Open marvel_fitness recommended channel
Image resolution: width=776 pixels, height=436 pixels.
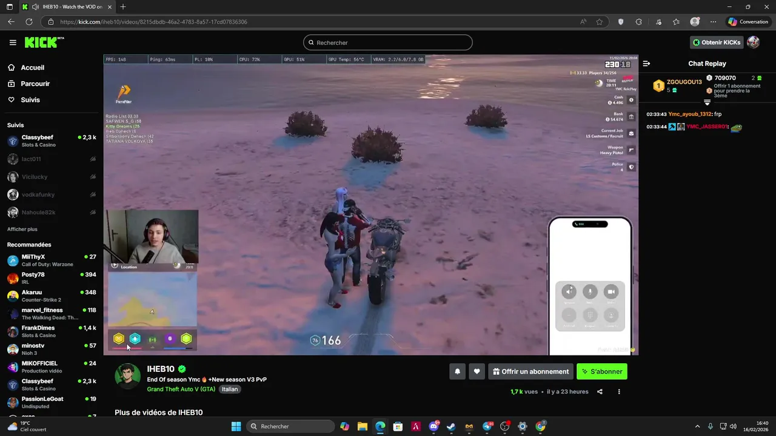click(52, 314)
